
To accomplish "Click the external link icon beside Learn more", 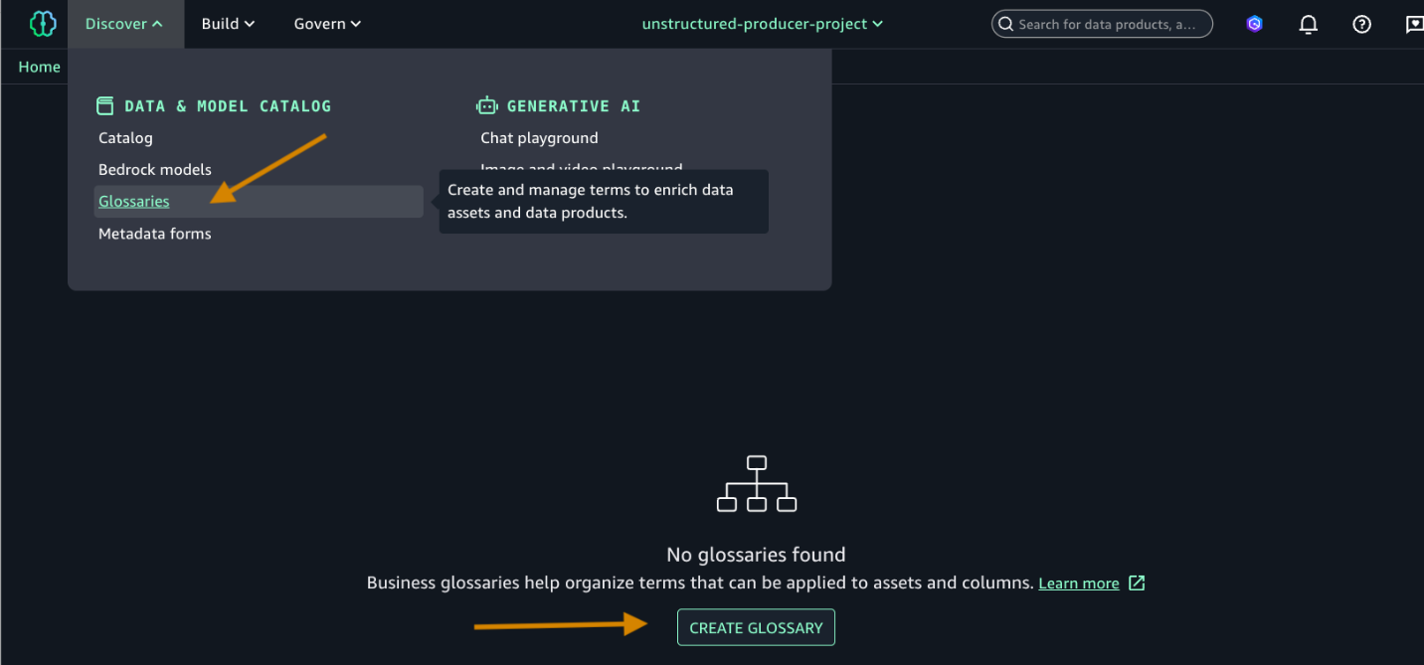I will click(x=1137, y=583).
